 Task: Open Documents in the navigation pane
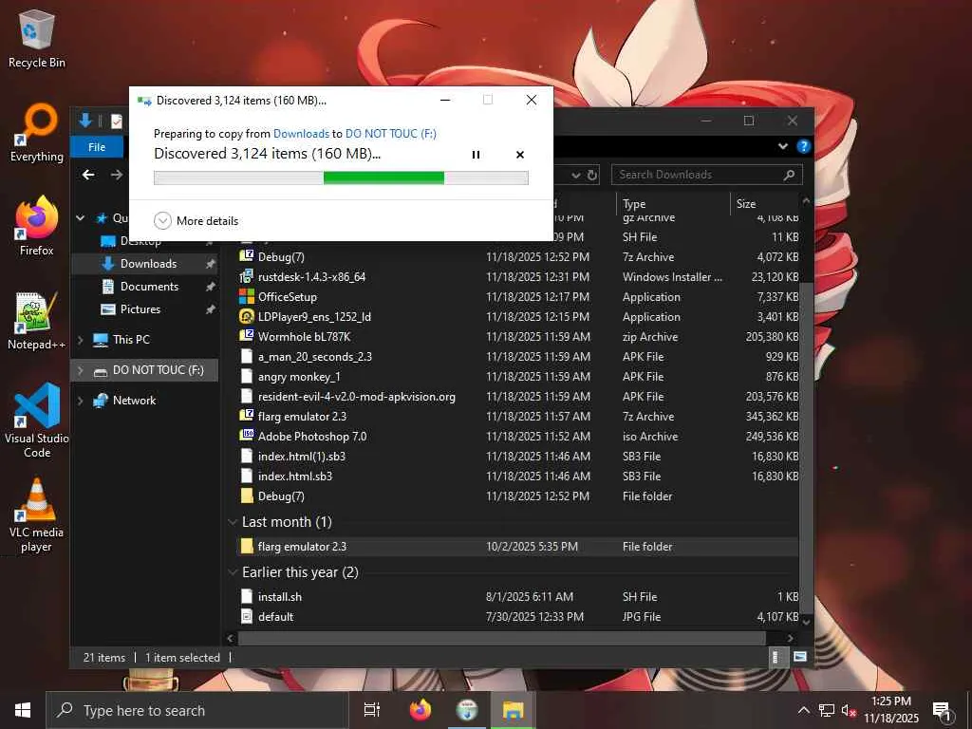click(x=145, y=287)
